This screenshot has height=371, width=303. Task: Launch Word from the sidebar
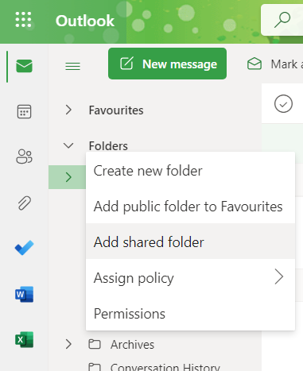pos(24,294)
